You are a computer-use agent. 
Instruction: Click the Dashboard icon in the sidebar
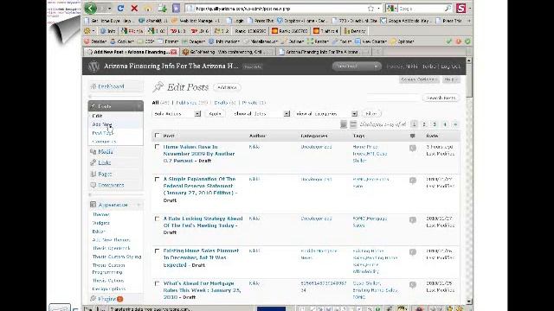click(x=93, y=86)
